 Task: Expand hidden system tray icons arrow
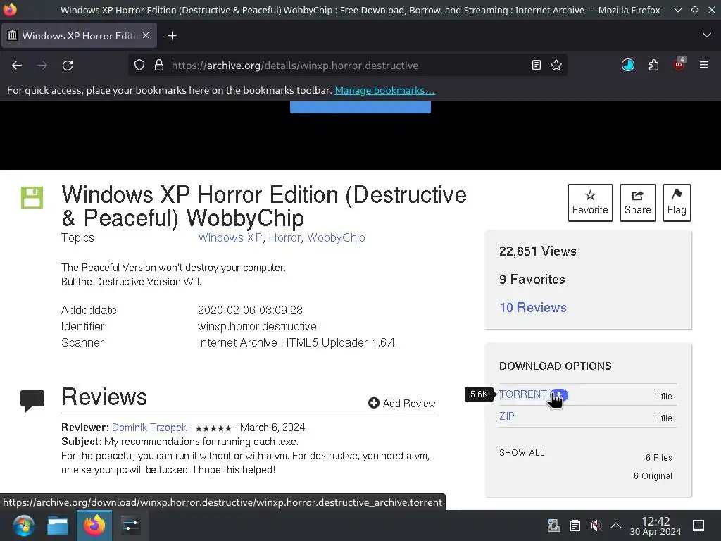pos(616,526)
